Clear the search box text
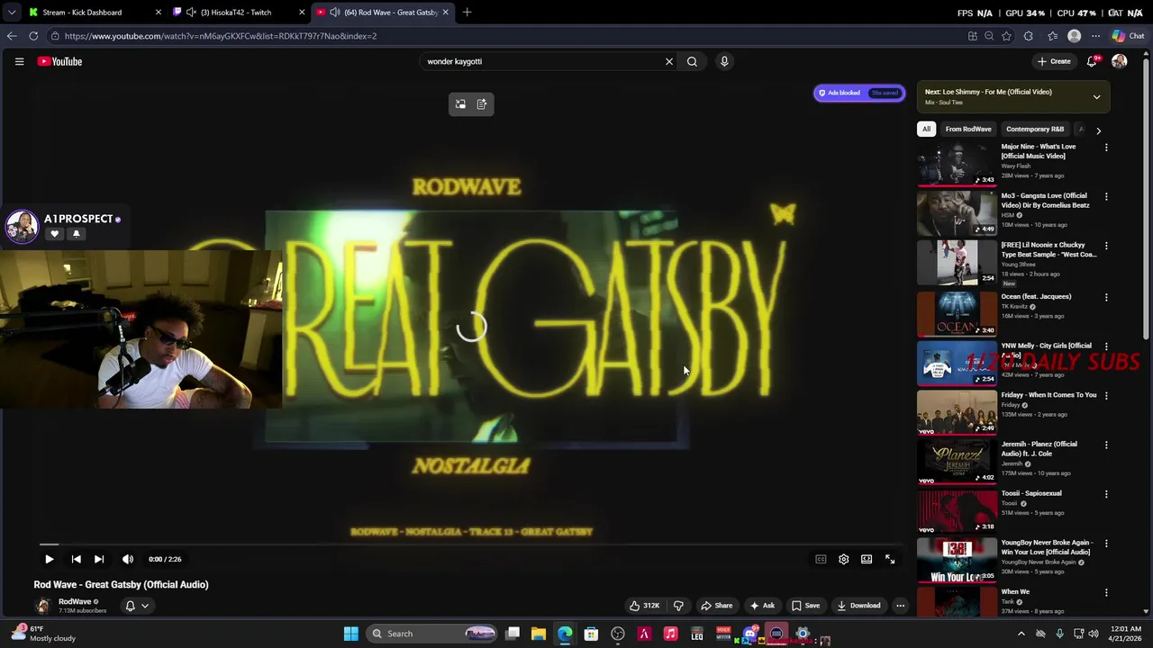The image size is (1153, 648). point(668,61)
